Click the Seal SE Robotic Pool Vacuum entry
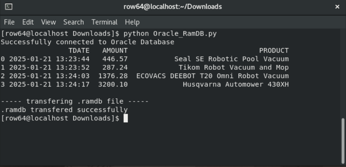The image size is (346, 167). click(x=231, y=59)
